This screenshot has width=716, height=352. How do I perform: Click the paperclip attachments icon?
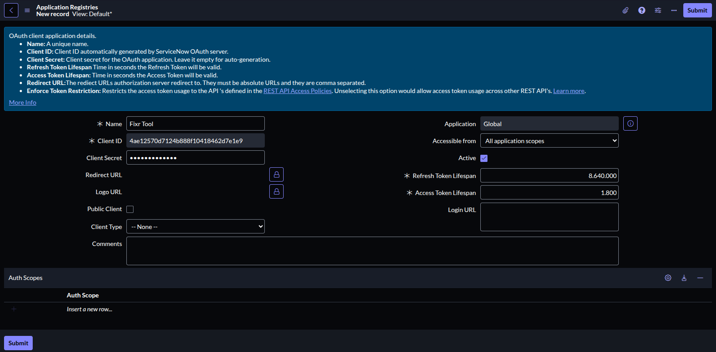click(x=625, y=10)
